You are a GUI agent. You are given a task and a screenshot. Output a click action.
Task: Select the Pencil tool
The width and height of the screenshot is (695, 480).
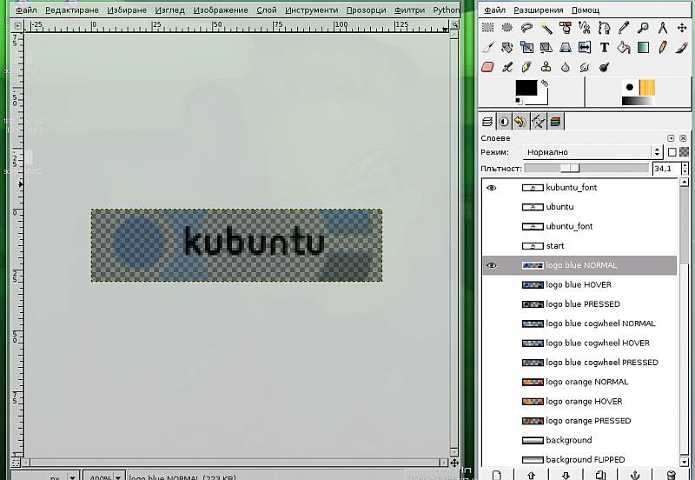tap(663, 48)
